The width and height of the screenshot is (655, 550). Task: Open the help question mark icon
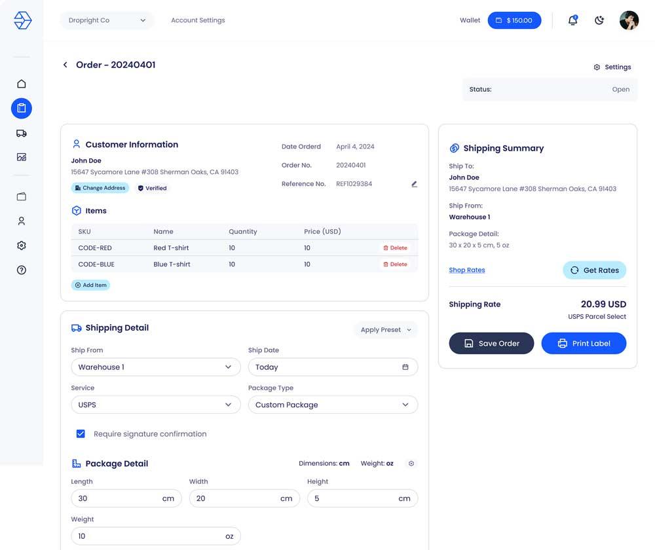pos(22,270)
